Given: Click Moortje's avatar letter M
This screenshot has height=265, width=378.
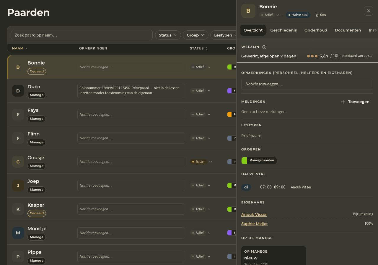Looking at the screenshot, I should click(18, 233).
